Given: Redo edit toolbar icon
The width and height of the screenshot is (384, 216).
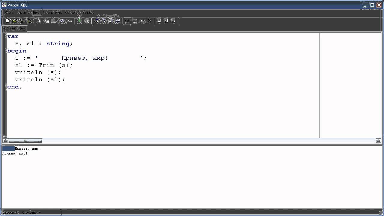Looking at the screenshot, I should [x=70, y=21].
